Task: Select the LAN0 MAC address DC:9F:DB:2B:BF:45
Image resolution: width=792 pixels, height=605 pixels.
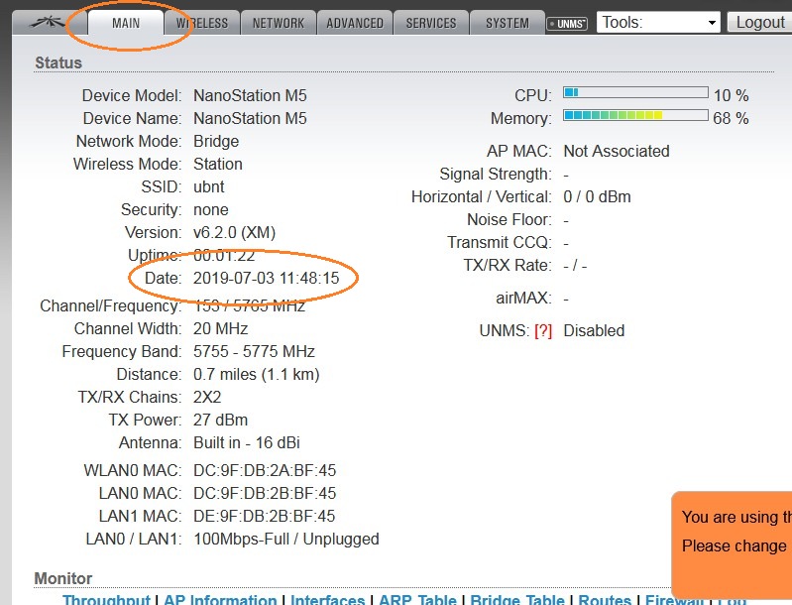Action: point(265,493)
